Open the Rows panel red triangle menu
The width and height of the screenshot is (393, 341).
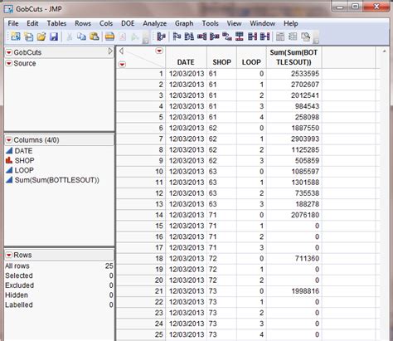coord(9,255)
